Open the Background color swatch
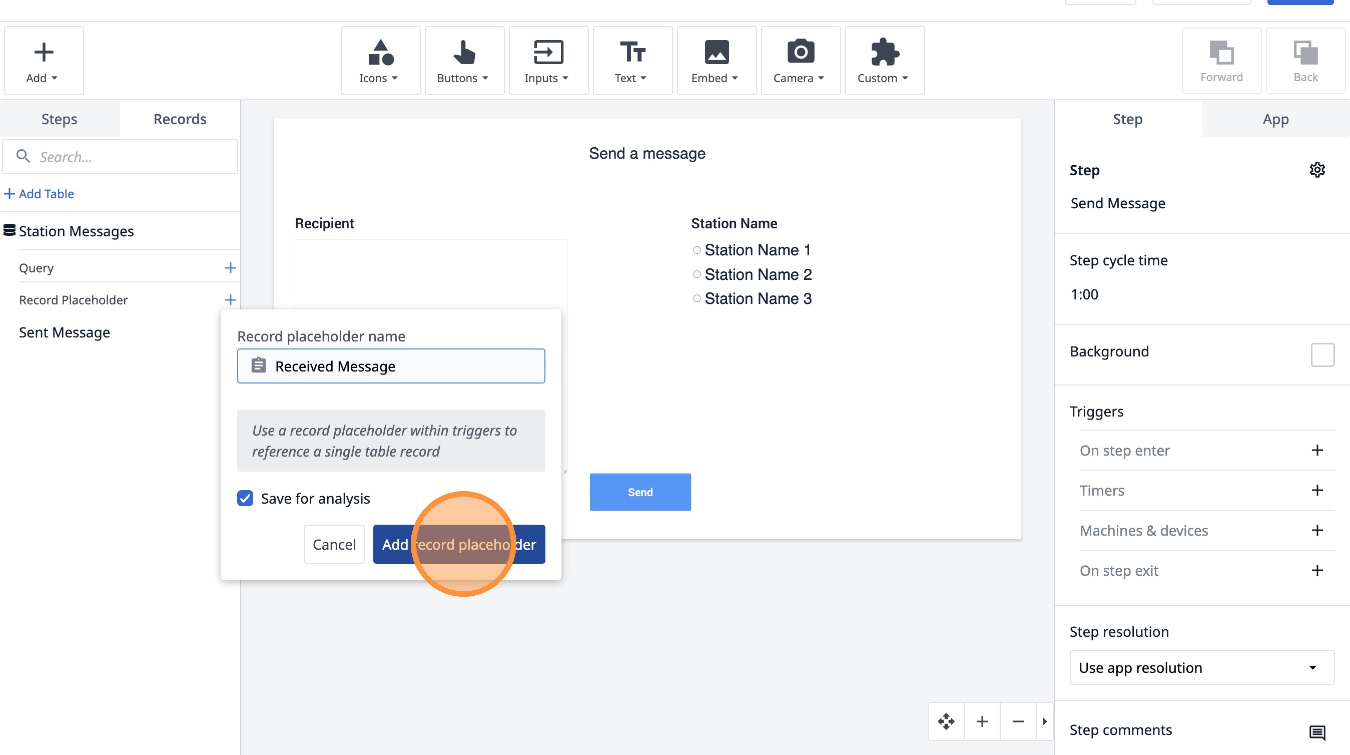 tap(1322, 355)
